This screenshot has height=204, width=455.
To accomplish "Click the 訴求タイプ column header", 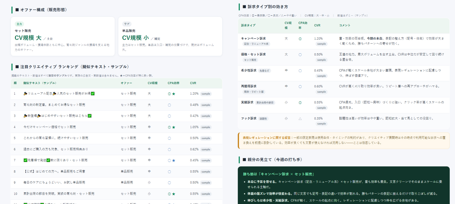I will click(x=248, y=25).
